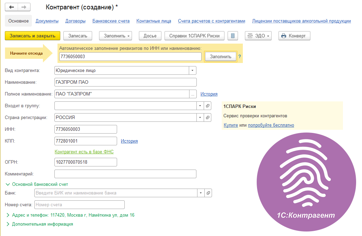
Task: Open the ЭДО menu button
Action: 258,36
